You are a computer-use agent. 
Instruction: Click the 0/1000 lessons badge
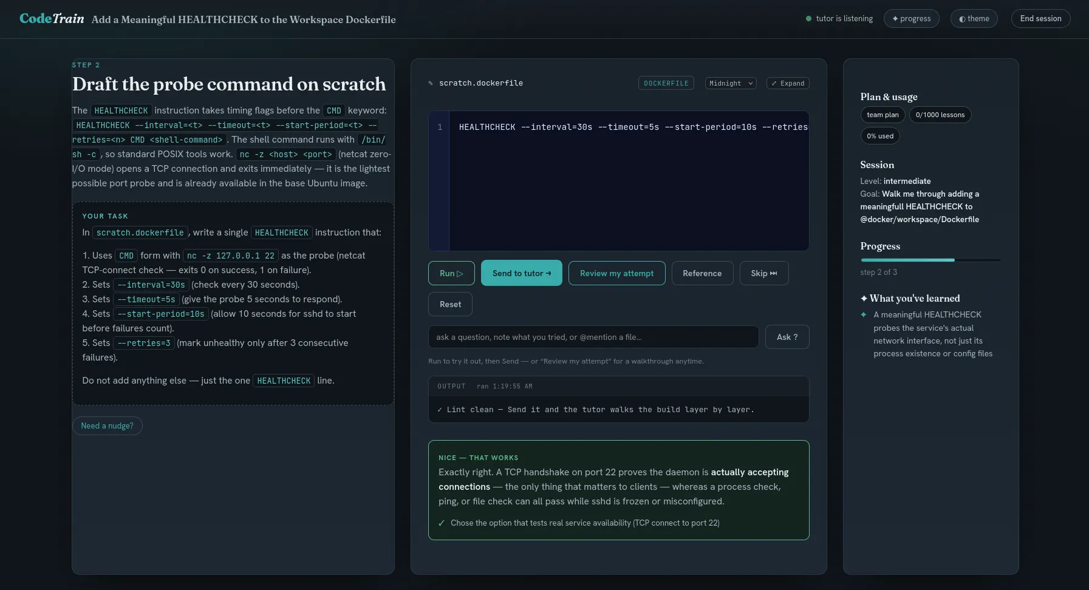tap(940, 115)
